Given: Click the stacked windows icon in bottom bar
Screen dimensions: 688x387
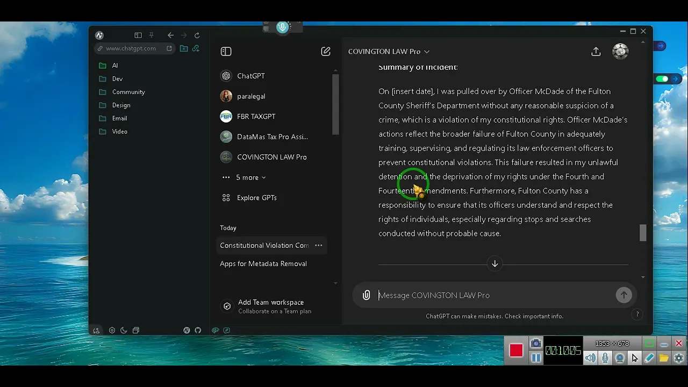Looking at the screenshot, I should coord(136,331).
